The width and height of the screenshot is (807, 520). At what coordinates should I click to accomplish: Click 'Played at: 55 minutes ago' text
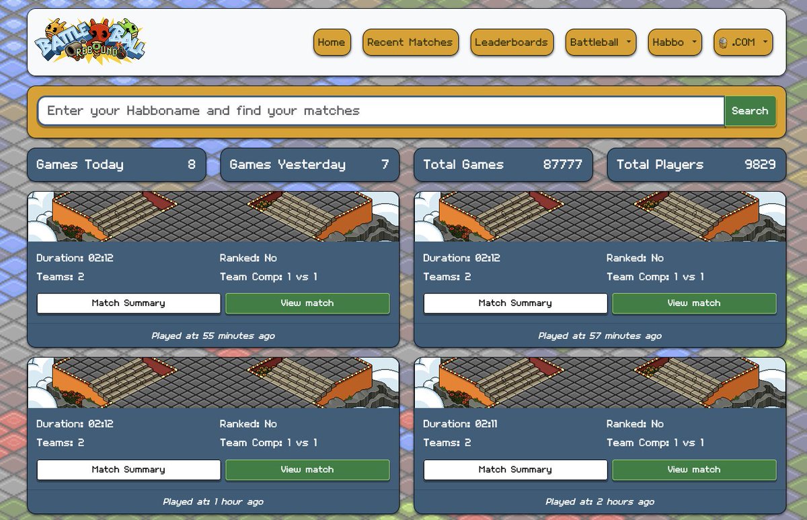click(x=213, y=336)
